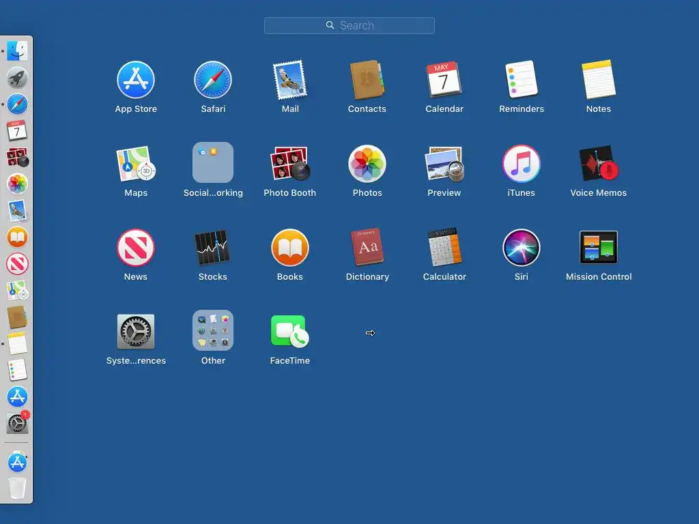
Task: Click the Launchpad rocket in Dock
Action: (17, 78)
